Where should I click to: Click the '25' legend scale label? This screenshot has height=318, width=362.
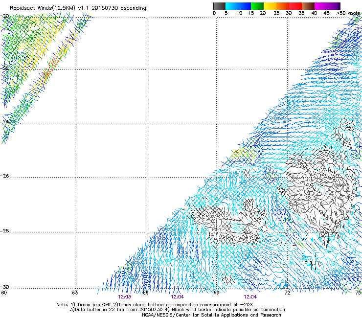coord(276,13)
